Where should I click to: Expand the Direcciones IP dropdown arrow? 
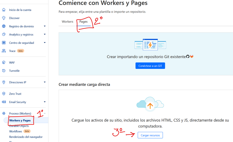(45, 82)
